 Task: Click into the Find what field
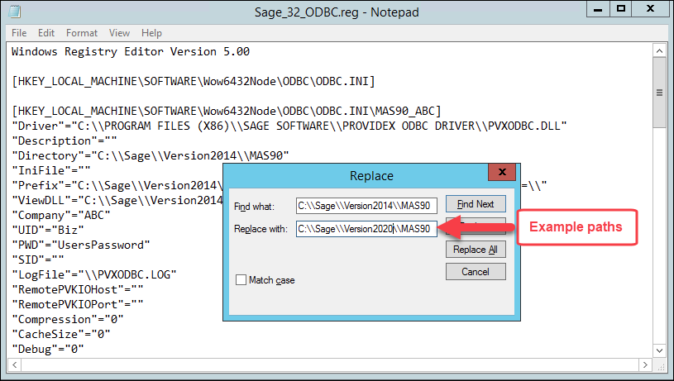tap(366, 206)
